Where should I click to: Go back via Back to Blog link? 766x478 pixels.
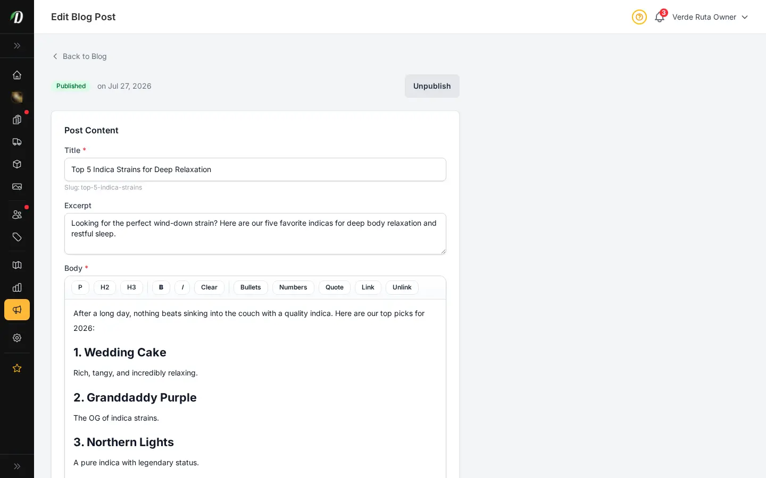pyautogui.click(x=79, y=56)
